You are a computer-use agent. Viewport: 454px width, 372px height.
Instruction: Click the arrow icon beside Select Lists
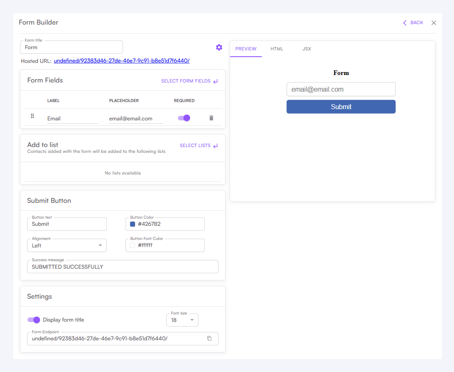click(x=216, y=146)
